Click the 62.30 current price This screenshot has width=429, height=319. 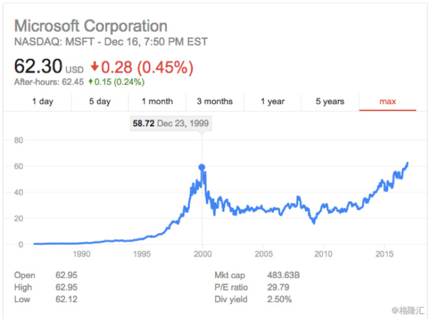[x=38, y=66]
